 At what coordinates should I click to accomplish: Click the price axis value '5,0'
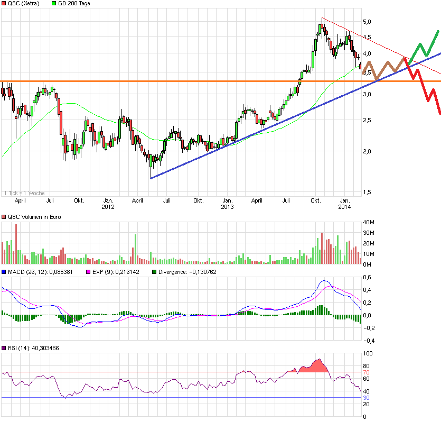pyautogui.click(x=367, y=22)
